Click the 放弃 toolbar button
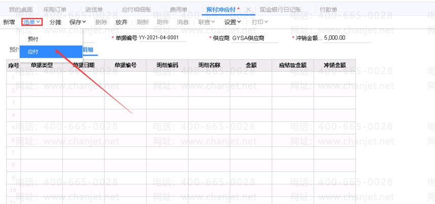This screenshot has width=435, height=204. (x=121, y=22)
